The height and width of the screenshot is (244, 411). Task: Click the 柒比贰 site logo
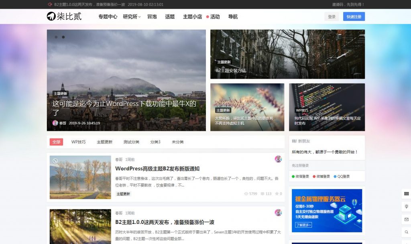[x=64, y=16]
